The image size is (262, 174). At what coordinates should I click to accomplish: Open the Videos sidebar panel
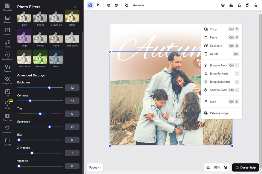tap(7, 32)
